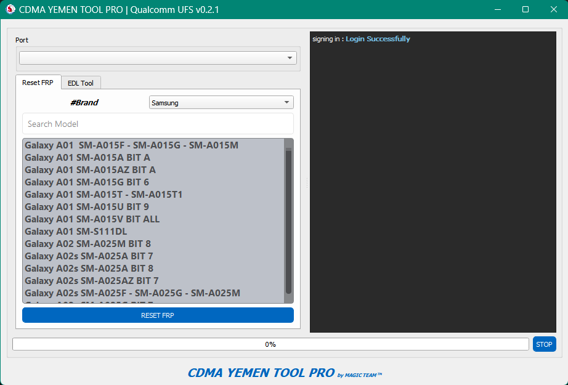Click the model list scrollbar
The width and height of the screenshot is (568, 385).
(x=288, y=222)
